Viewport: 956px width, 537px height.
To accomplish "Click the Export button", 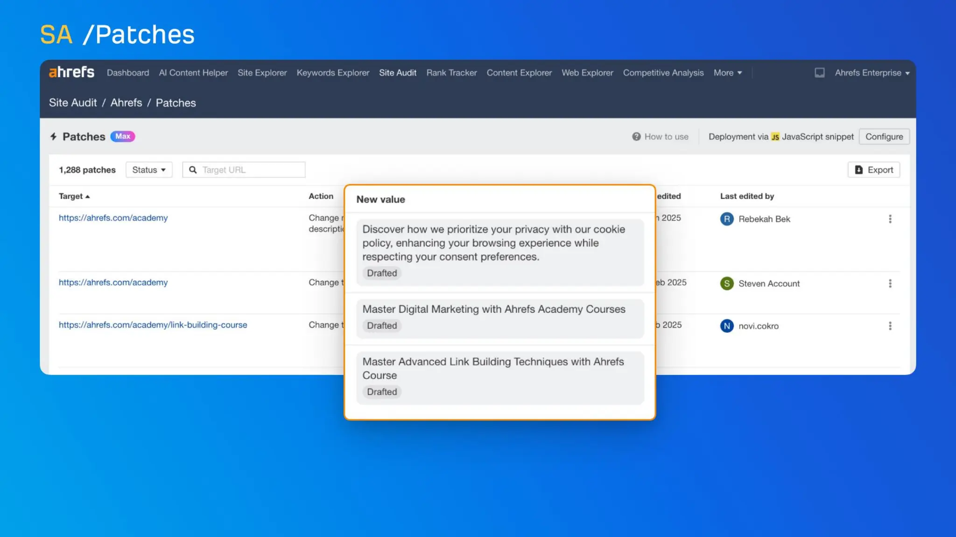I will pos(874,170).
